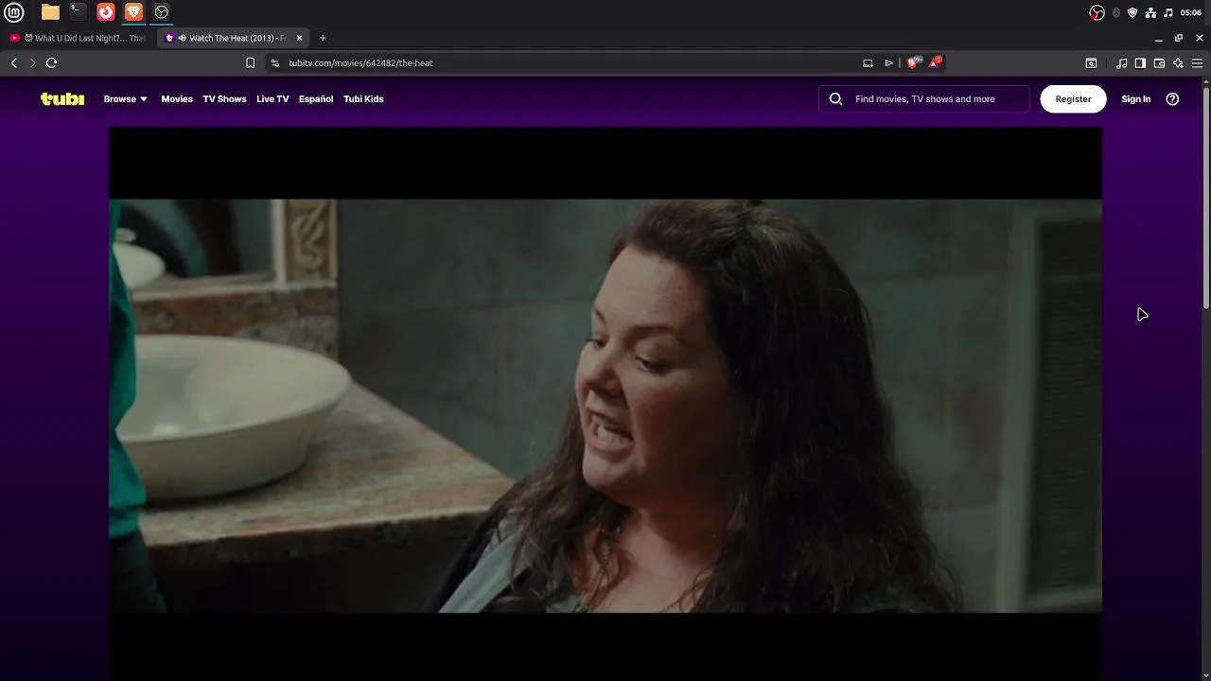Reload the Tubi page
The height and width of the screenshot is (681, 1211).
pos(52,62)
